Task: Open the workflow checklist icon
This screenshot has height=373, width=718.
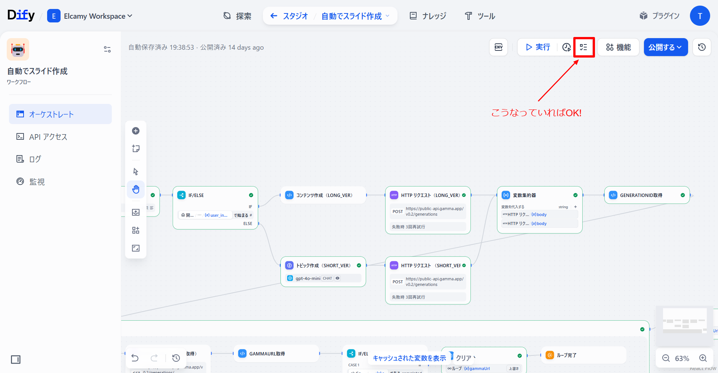Action: click(583, 47)
